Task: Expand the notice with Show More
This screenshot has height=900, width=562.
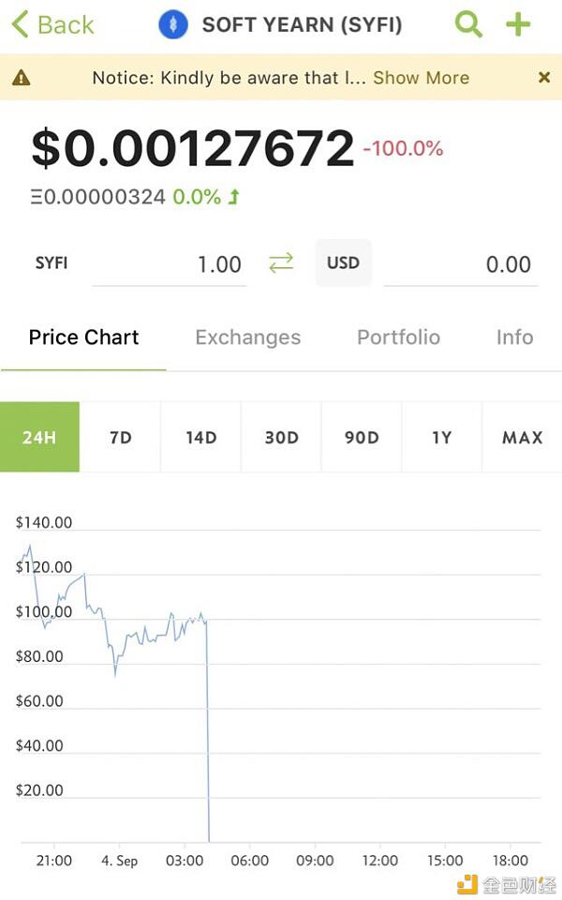Action: point(420,78)
